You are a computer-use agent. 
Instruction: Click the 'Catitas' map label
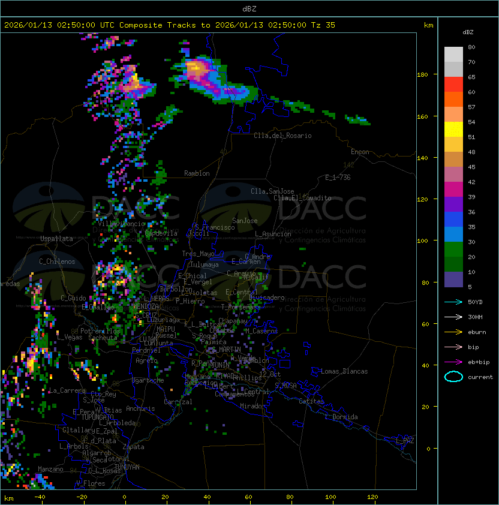point(311,401)
